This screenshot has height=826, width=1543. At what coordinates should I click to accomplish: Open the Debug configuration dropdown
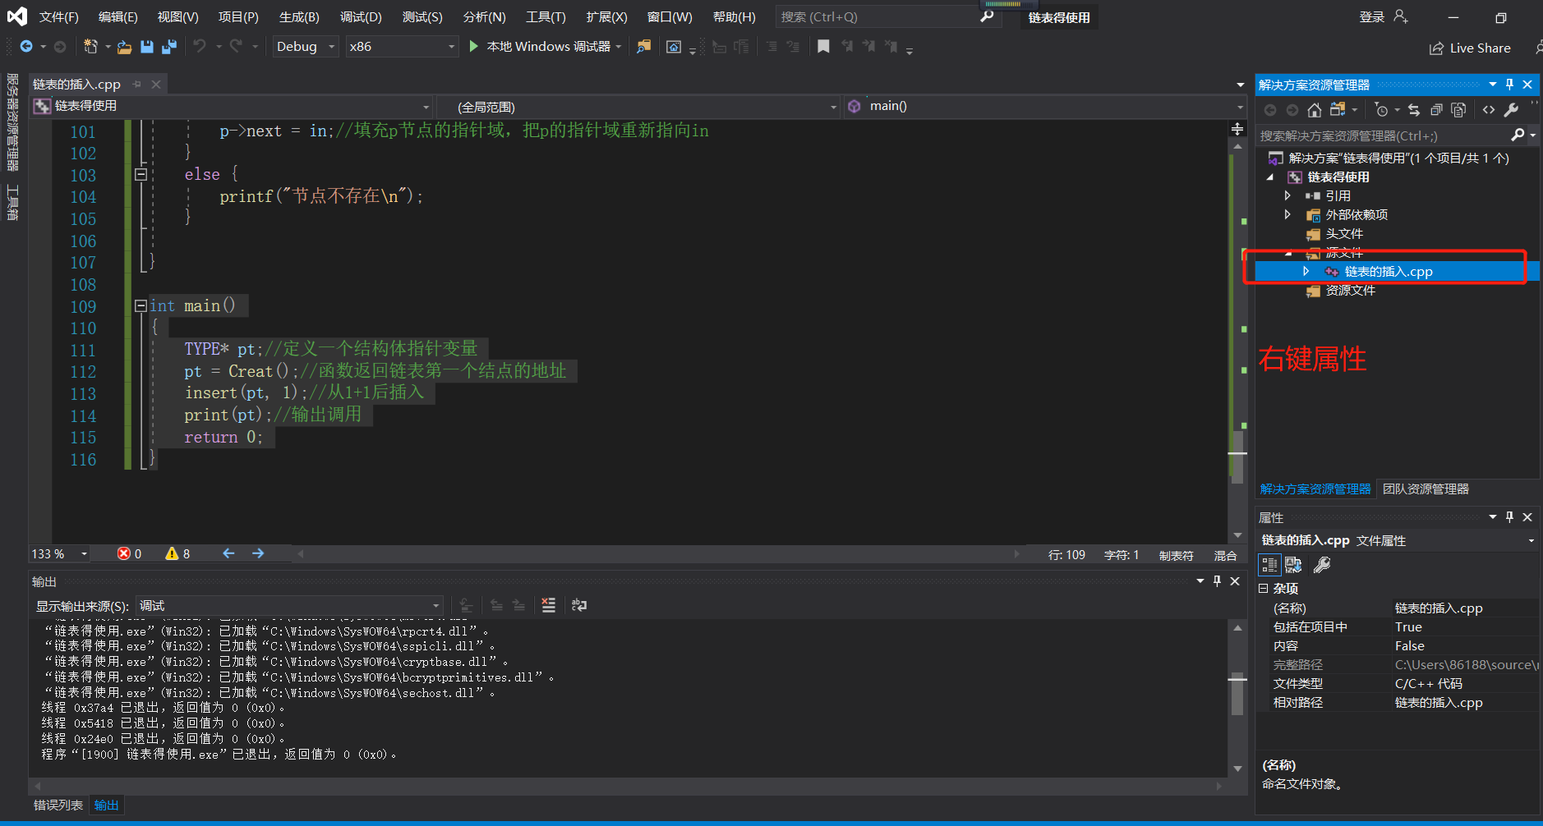coord(306,47)
